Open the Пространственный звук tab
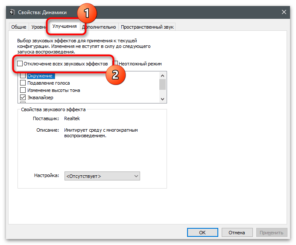 coord(147,27)
